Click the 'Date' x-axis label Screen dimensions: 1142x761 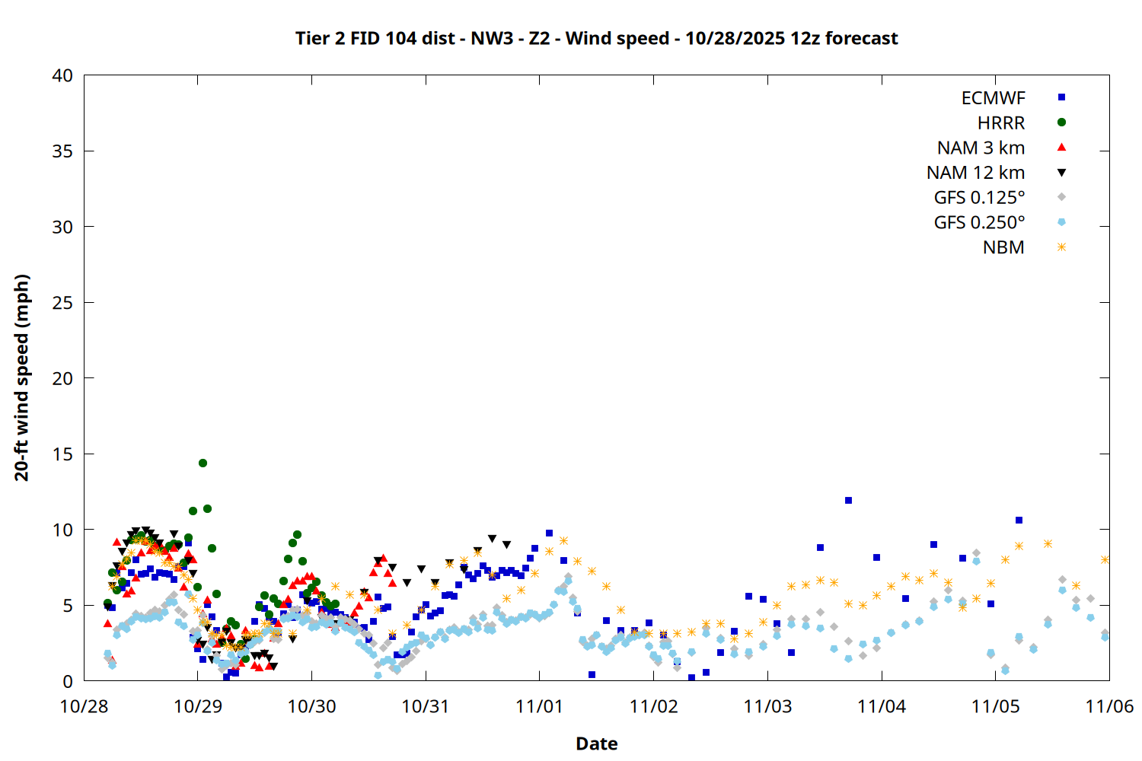pos(596,743)
